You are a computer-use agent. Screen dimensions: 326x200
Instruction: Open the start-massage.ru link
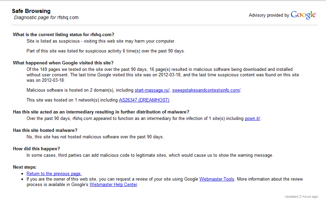point(152,90)
